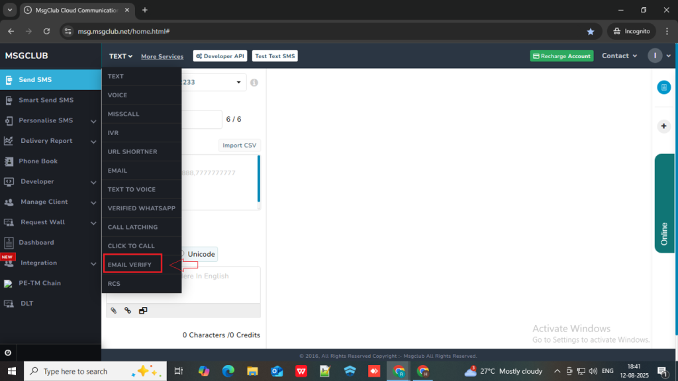Open Outlook from the taskbar

277,371
